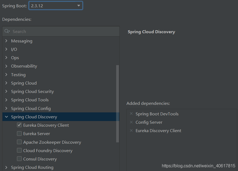Viewport: 238px width, 171px height.
Task: Expand the I/O category
Action: click(6, 49)
